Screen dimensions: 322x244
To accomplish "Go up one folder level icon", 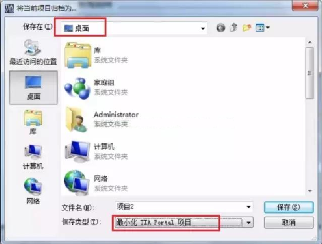I will (x=234, y=27).
